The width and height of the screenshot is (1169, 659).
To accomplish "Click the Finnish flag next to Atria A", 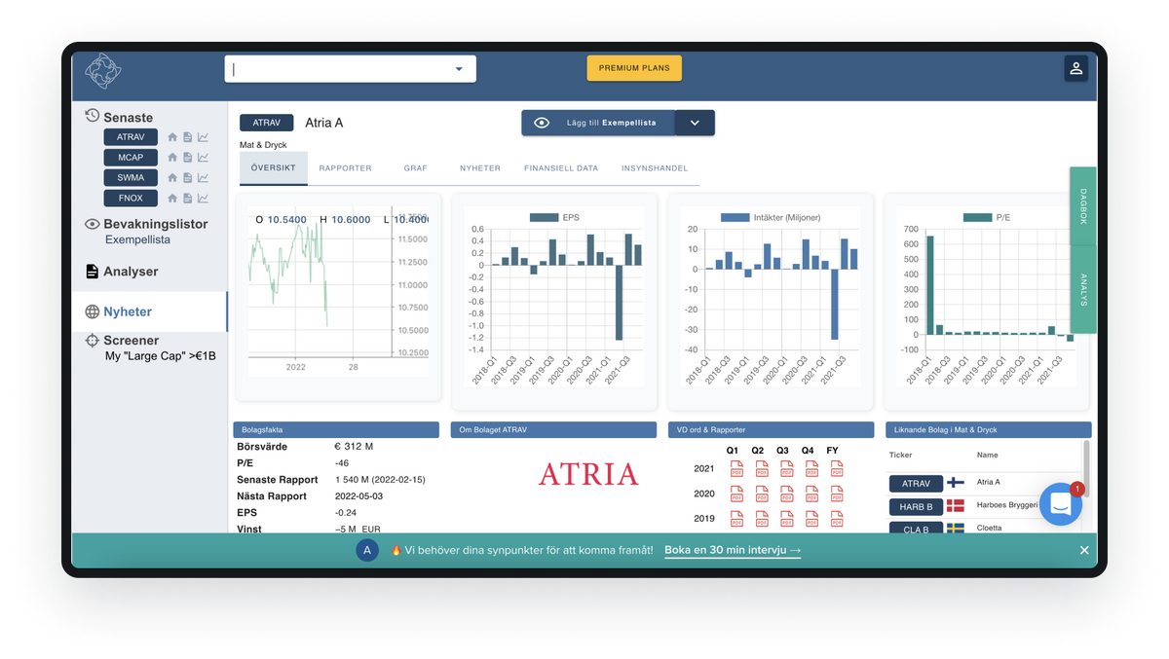I will coord(956,481).
